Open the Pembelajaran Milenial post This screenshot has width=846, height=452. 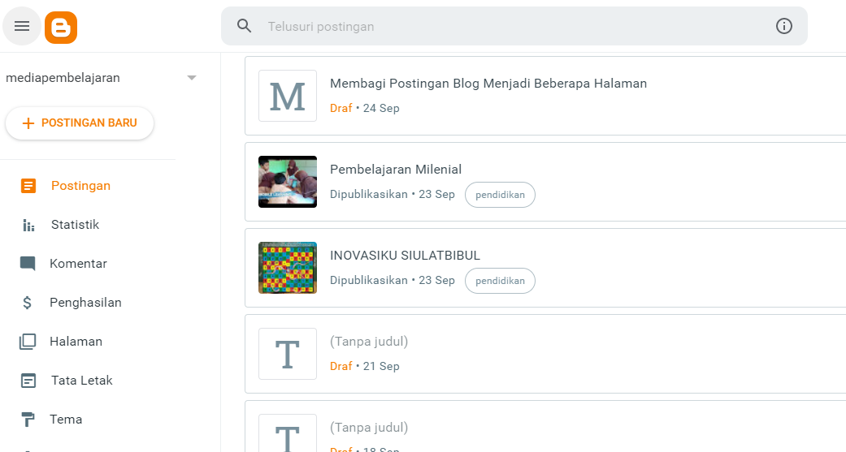click(396, 169)
